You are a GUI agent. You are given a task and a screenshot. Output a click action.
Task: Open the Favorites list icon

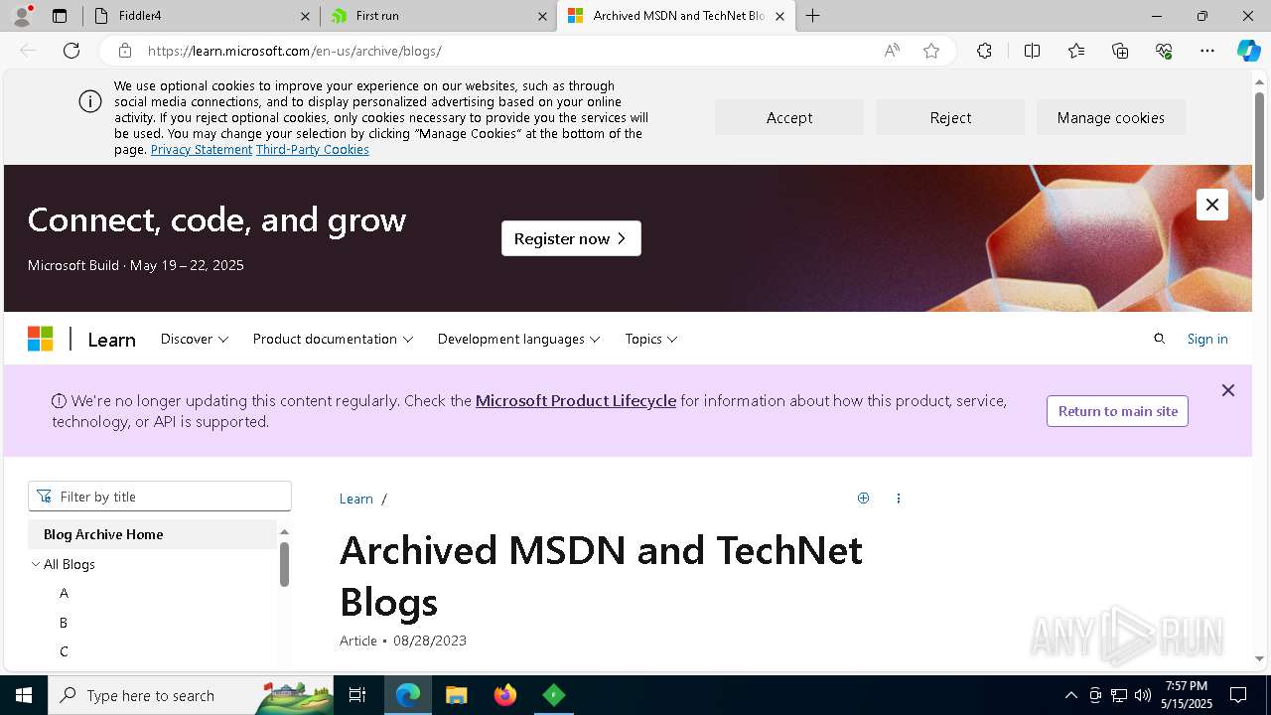(x=1076, y=51)
